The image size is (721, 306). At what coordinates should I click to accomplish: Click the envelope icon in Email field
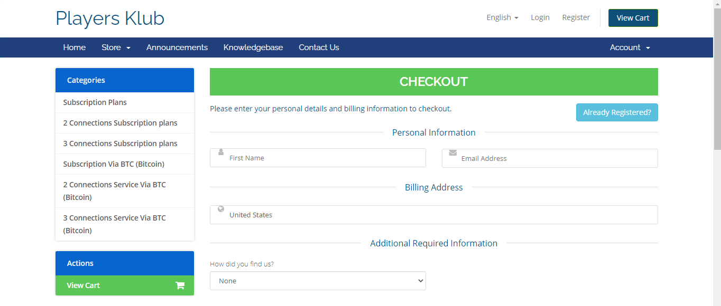pos(453,152)
